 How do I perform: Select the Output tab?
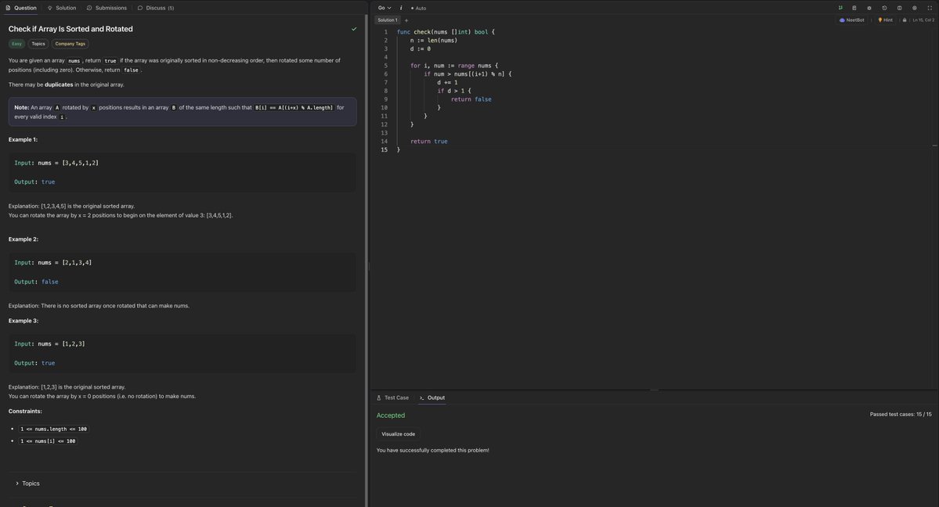coord(432,397)
